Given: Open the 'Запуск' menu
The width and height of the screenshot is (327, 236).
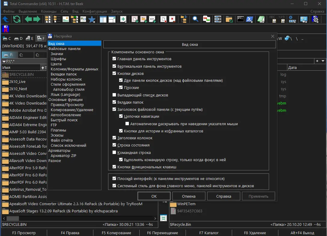Looking at the screenshot, I should 117,11.
